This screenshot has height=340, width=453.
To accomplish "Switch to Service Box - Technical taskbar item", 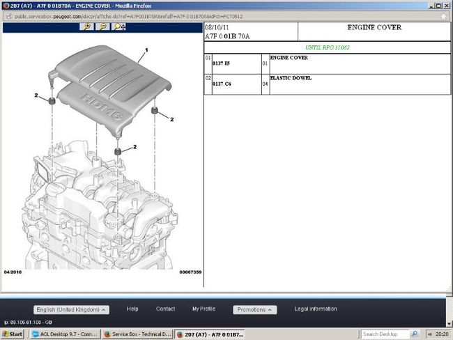I will click(137, 334).
